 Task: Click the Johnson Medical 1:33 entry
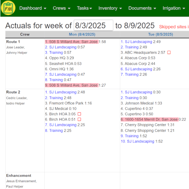pos(141,103)
